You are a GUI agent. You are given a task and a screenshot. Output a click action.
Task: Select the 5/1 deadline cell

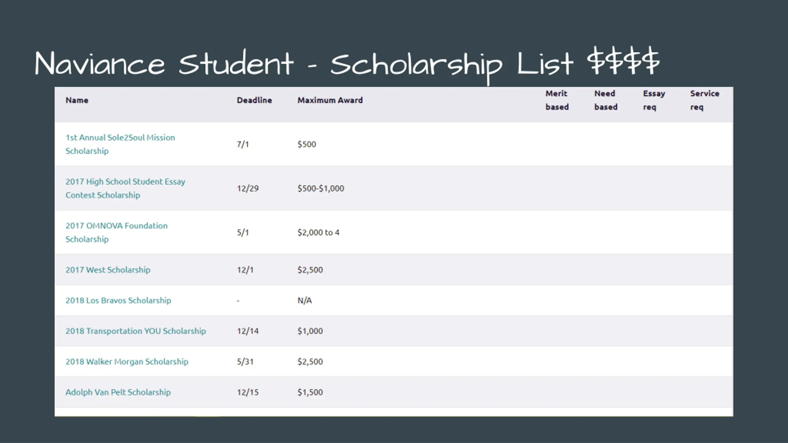pos(243,232)
